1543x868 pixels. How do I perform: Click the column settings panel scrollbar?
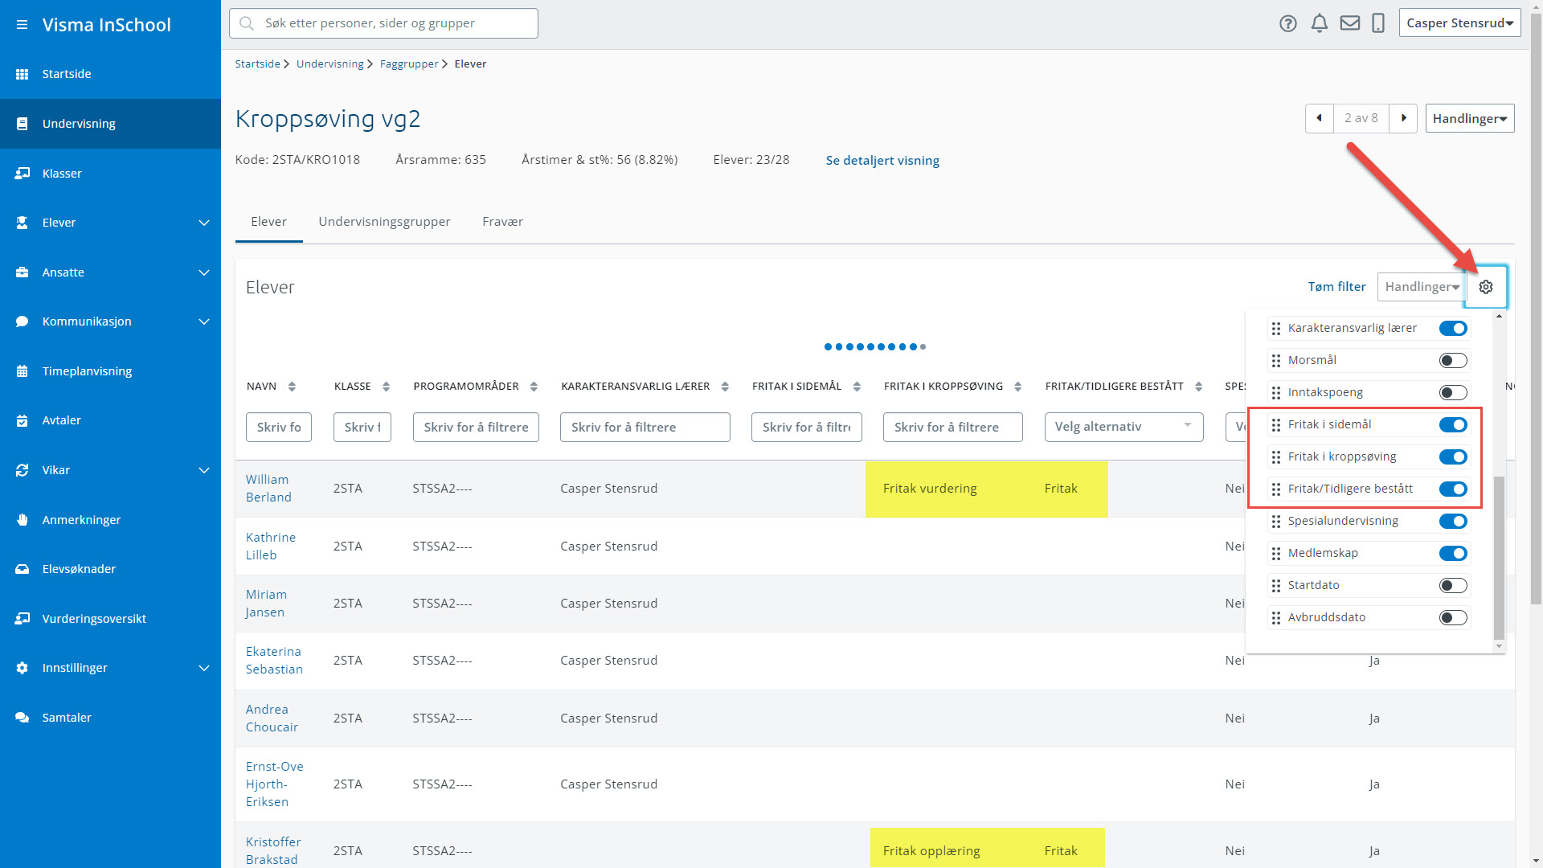coord(1499,559)
